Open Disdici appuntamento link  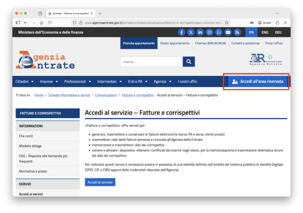point(175,43)
